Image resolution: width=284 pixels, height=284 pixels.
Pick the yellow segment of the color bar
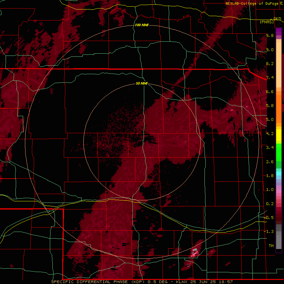(x=279, y=135)
